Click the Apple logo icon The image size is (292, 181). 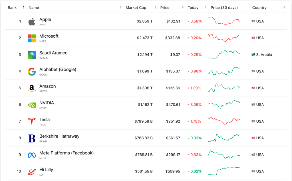tap(32, 21)
